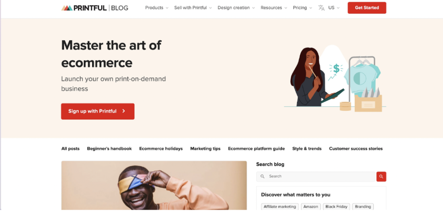
Task: Open Customer success stories category
Action: [356, 148]
